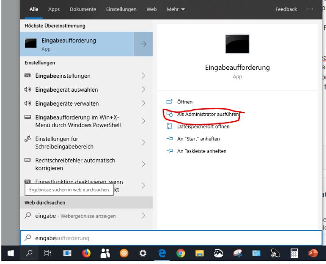Image resolution: width=326 pixels, height=264 pixels.
Task: Click the keyboard icon beside Rechtschreibfehler automatisch korrigieren
Action: click(x=28, y=160)
